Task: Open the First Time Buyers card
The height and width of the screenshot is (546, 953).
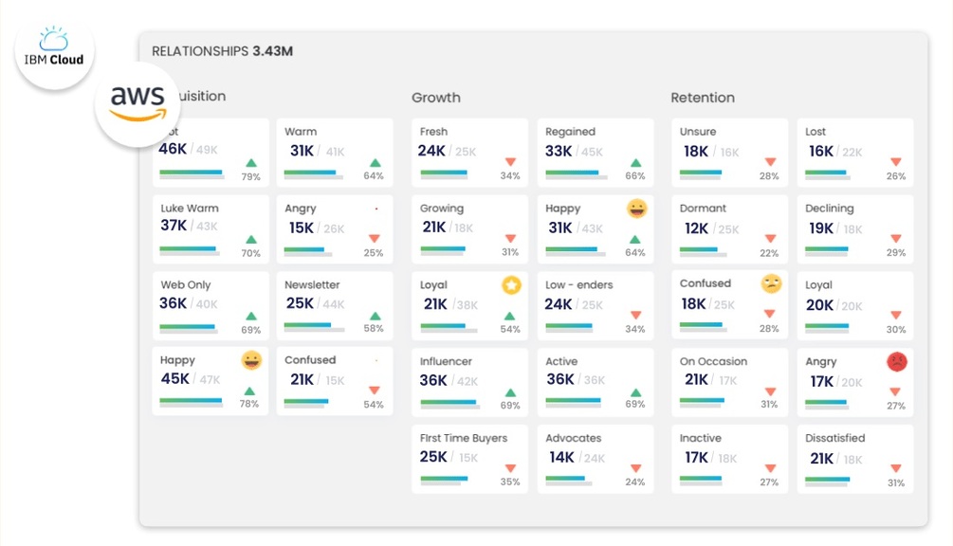Action: [469, 458]
